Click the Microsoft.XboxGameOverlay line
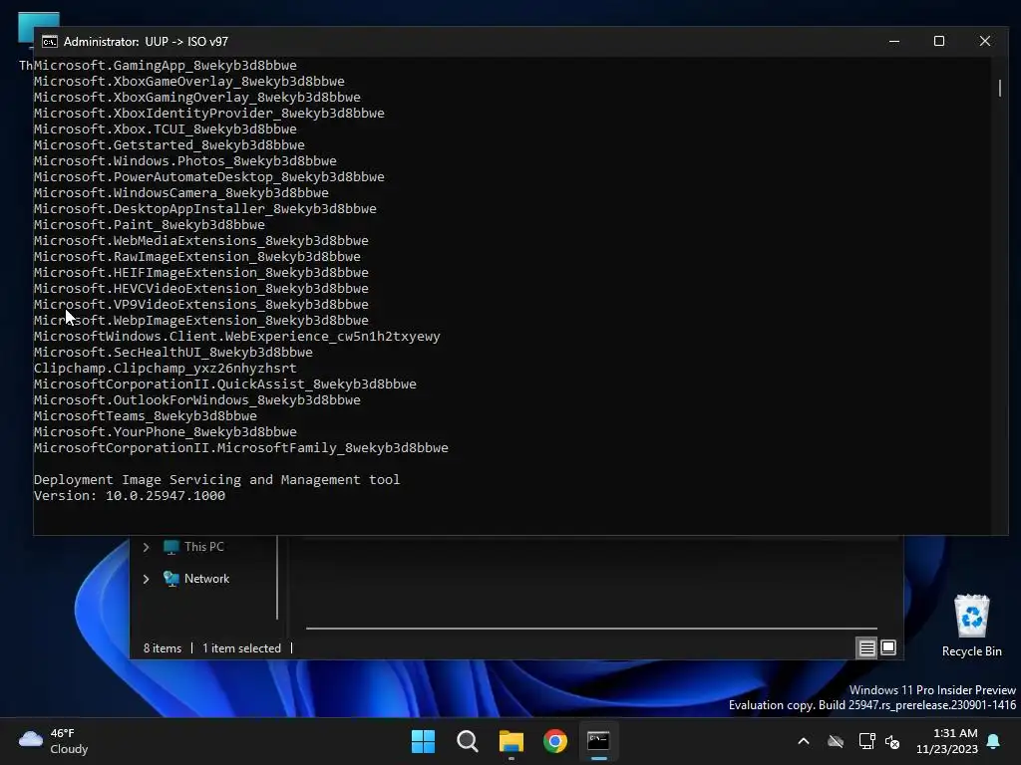 tap(189, 82)
